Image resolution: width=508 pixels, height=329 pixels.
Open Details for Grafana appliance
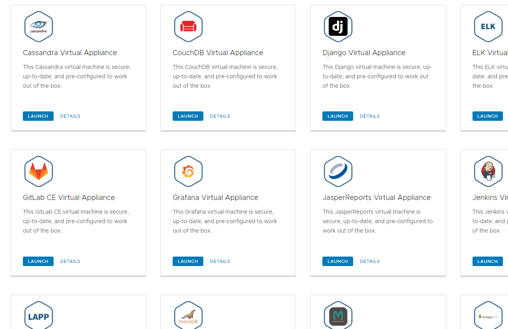pyautogui.click(x=220, y=261)
